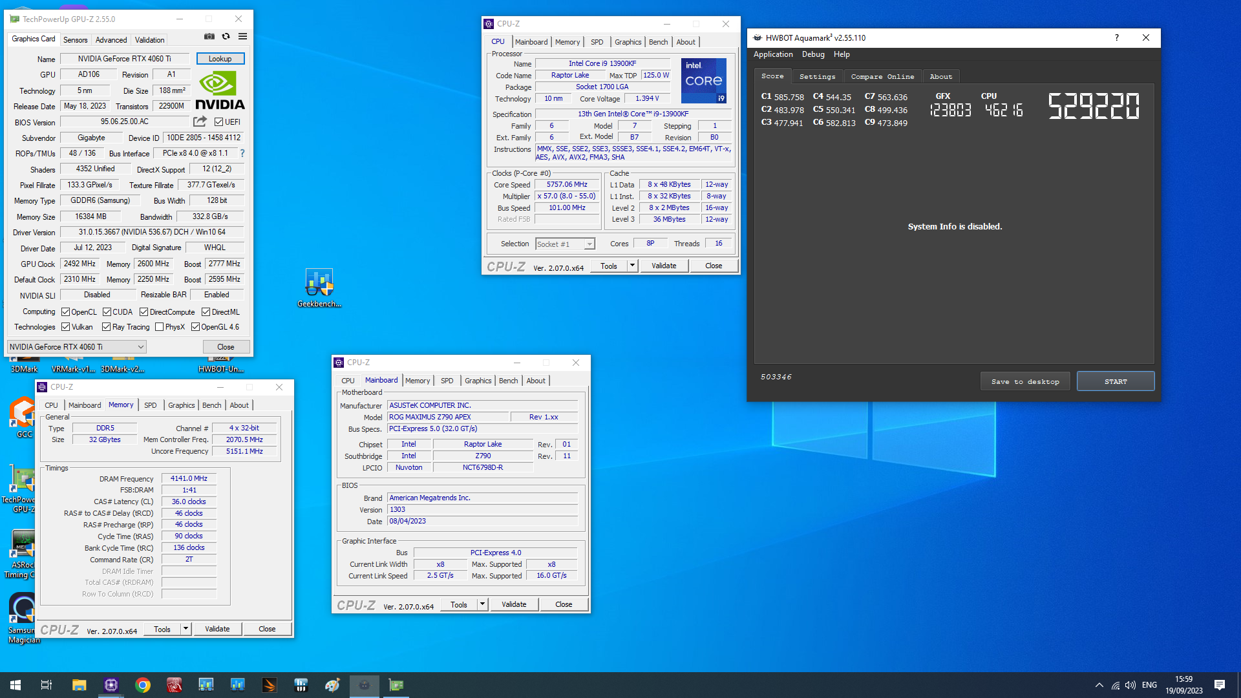Show hidden system tray icons
This screenshot has width=1241, height=698.
(x=1099, y=685)
